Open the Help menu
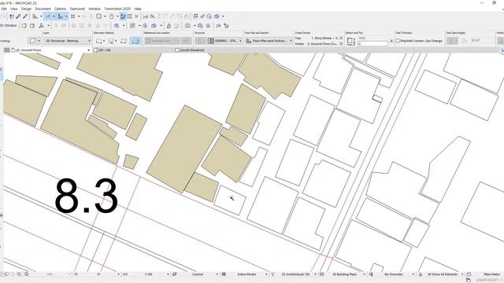Screen dimensions: 504x283 tap(138, 9)
